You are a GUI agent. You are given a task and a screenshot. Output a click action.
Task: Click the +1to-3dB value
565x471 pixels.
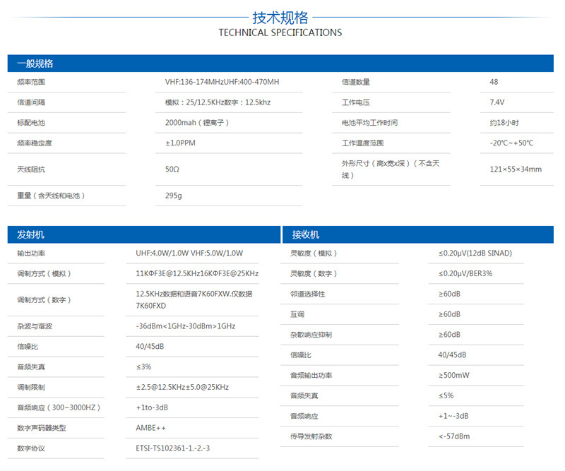pyautogui.click(x=152, y=407)
